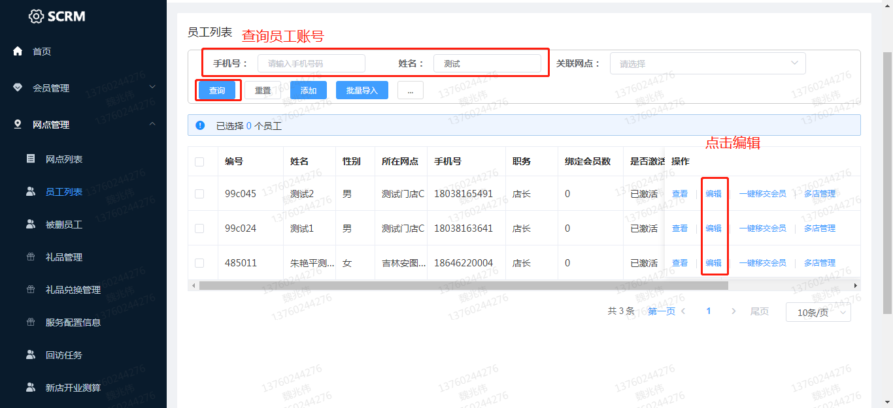Click the people icon beside 被删员工

31,224
